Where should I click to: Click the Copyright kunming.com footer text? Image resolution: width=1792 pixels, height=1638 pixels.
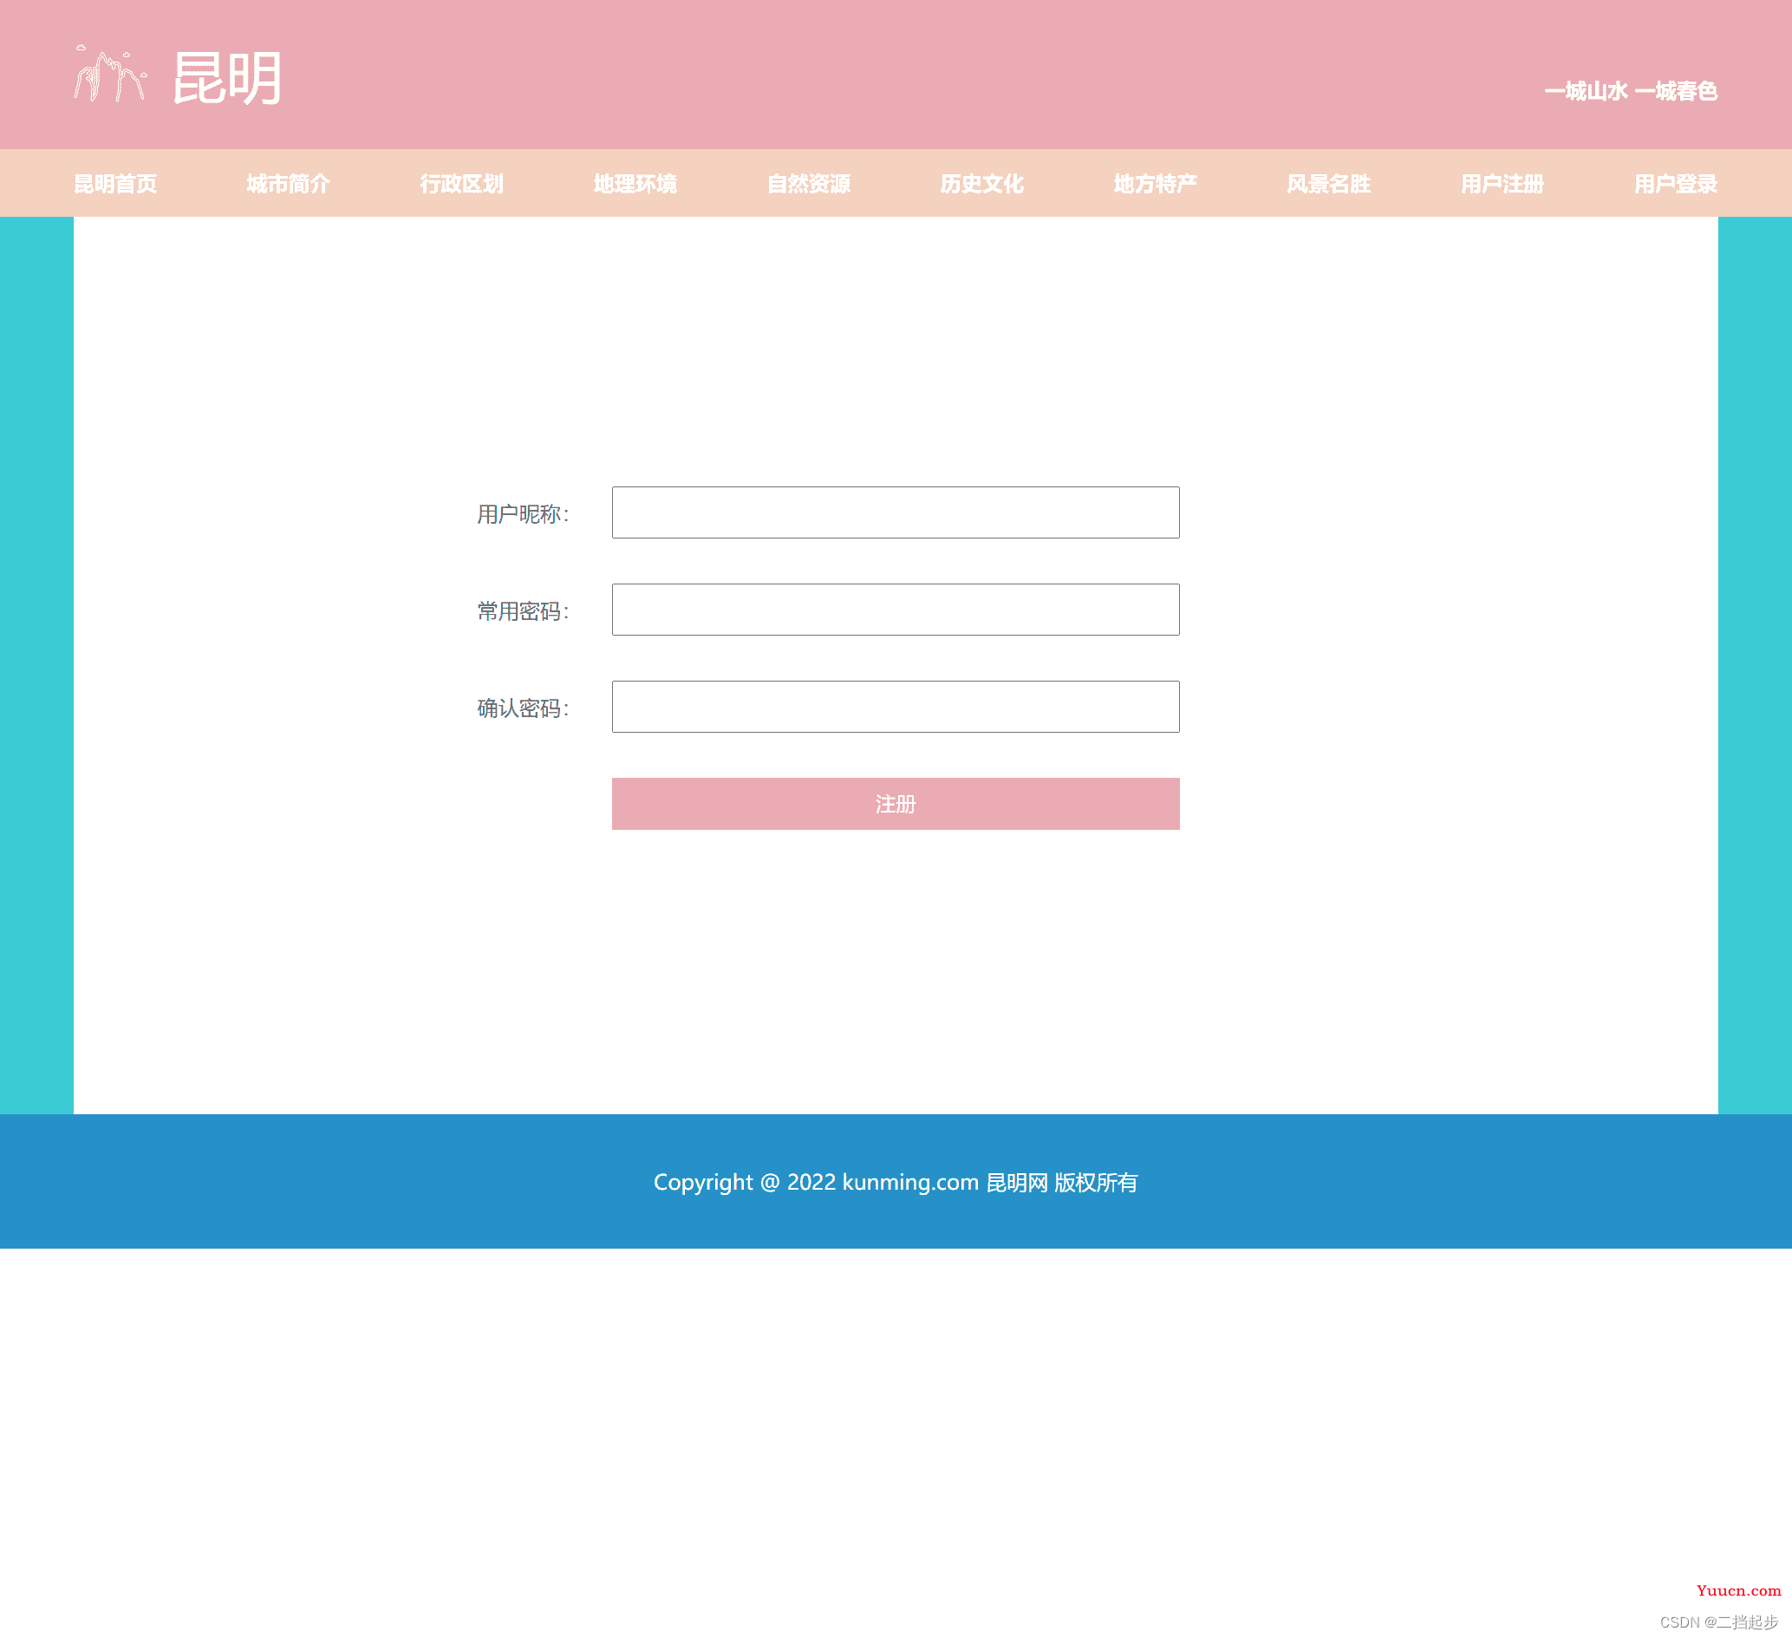[x=895, y=1182]
